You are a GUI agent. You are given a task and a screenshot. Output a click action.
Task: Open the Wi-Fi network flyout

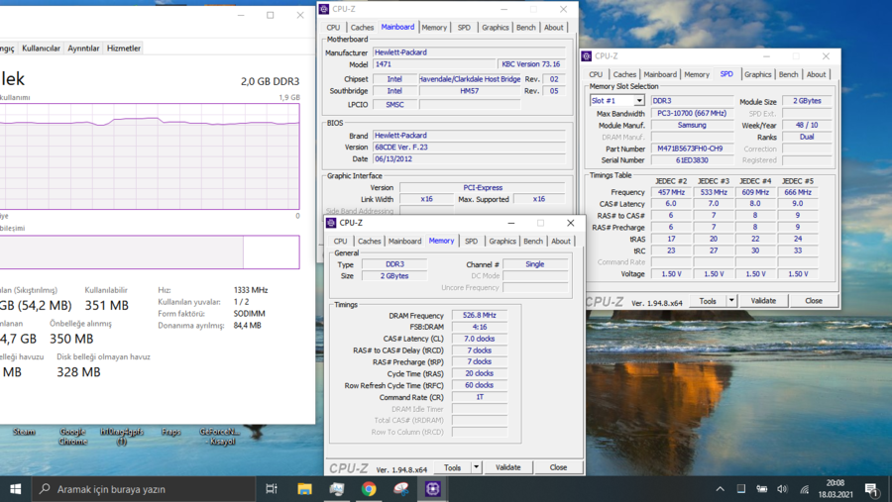click(x=805, y=489)
